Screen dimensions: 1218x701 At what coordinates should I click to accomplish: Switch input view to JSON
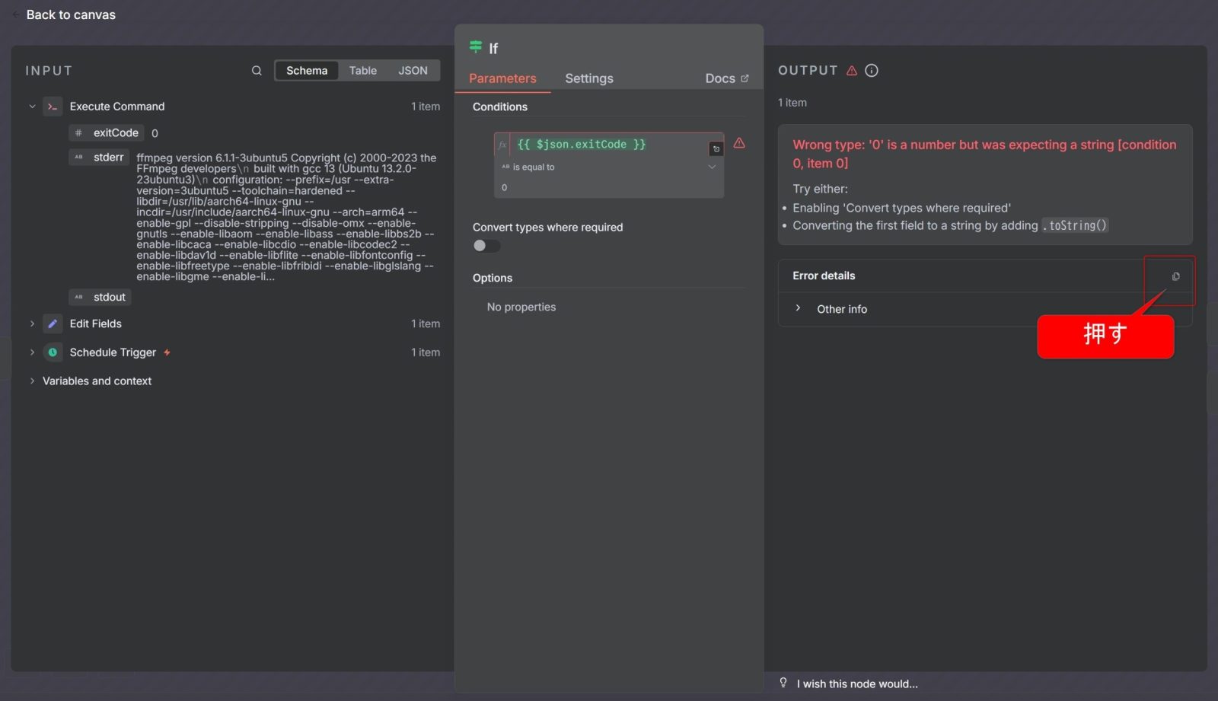coord(413,71)
